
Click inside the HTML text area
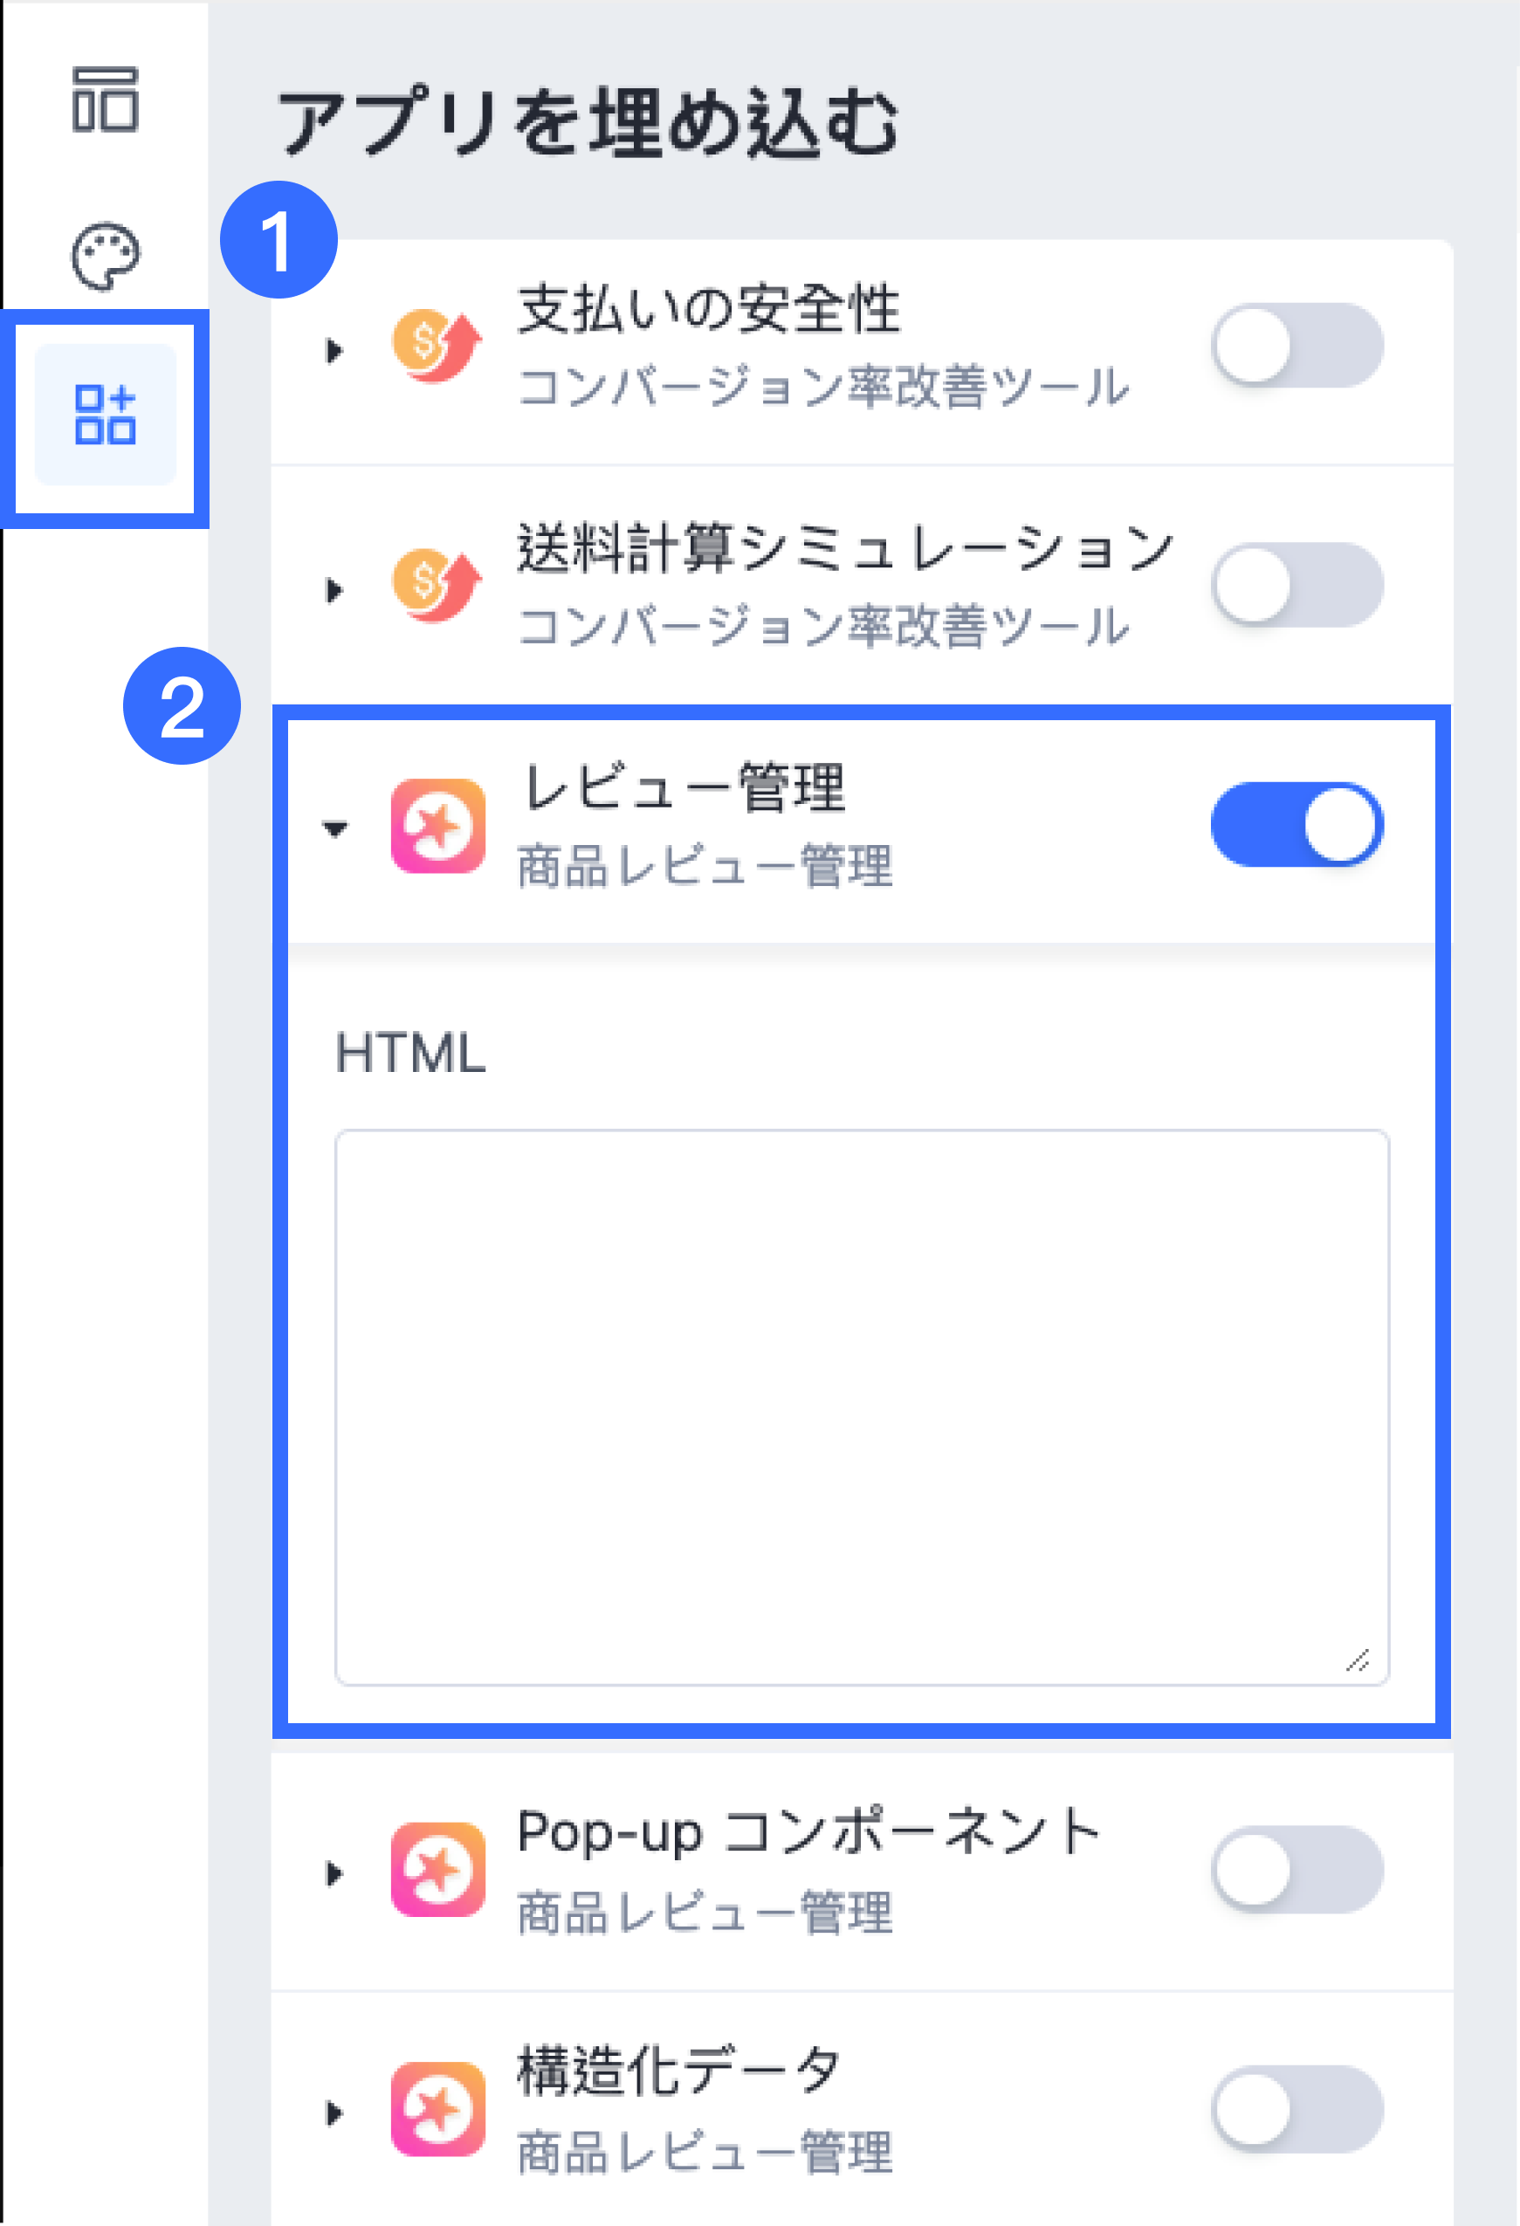[x=862, y=1408]
